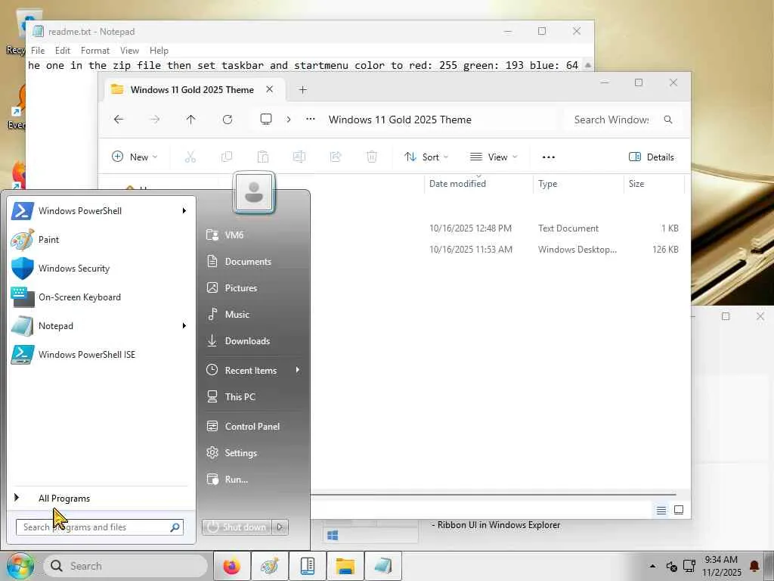
Task: Open Notepad Format menu
Action: click(x=94, y=51)
